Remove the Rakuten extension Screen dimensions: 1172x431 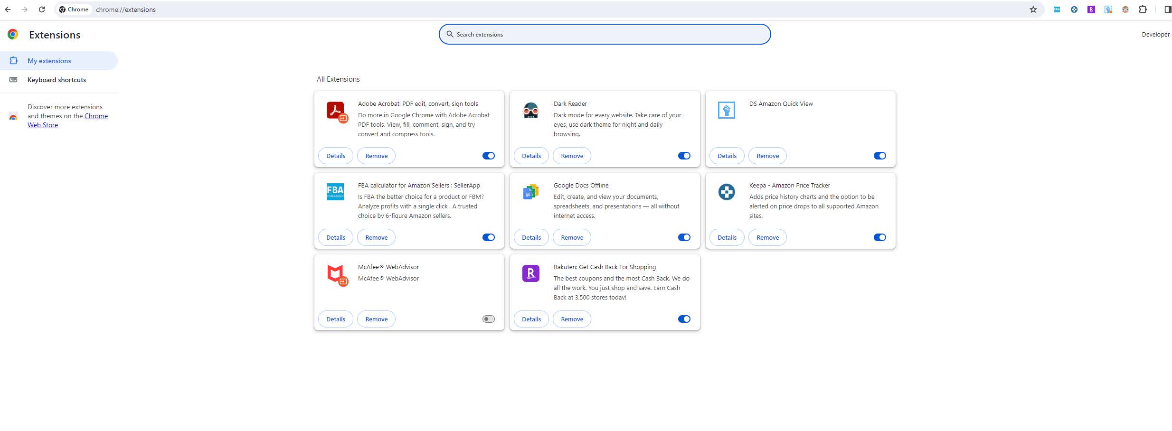(x=572, y=319)
